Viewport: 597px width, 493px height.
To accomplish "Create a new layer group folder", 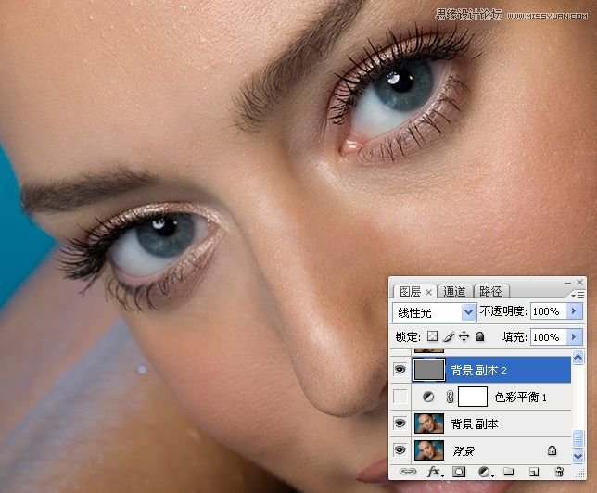I will tap(509, 472).
